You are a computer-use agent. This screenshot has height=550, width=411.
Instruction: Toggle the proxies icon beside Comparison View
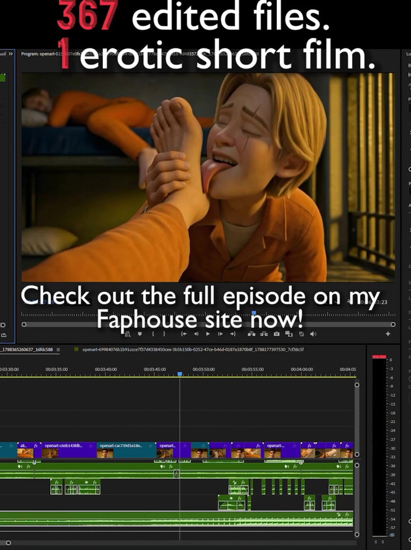tap(301, 334)
